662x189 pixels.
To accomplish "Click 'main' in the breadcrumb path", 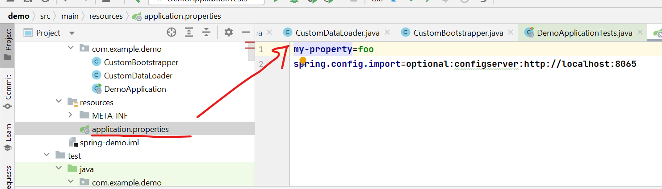I will coord(70,16).
